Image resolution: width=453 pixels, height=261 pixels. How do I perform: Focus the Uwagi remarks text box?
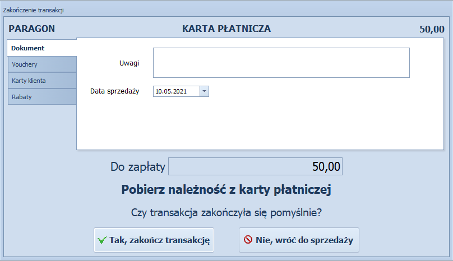281,62
